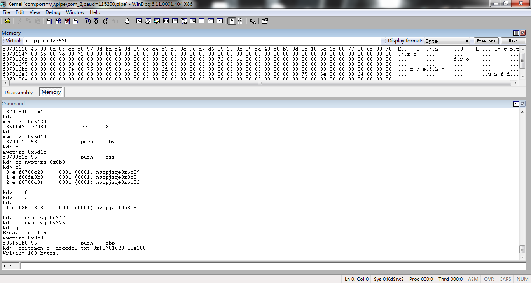Open the Disassembly window via toolbar icon

(193, 21)
